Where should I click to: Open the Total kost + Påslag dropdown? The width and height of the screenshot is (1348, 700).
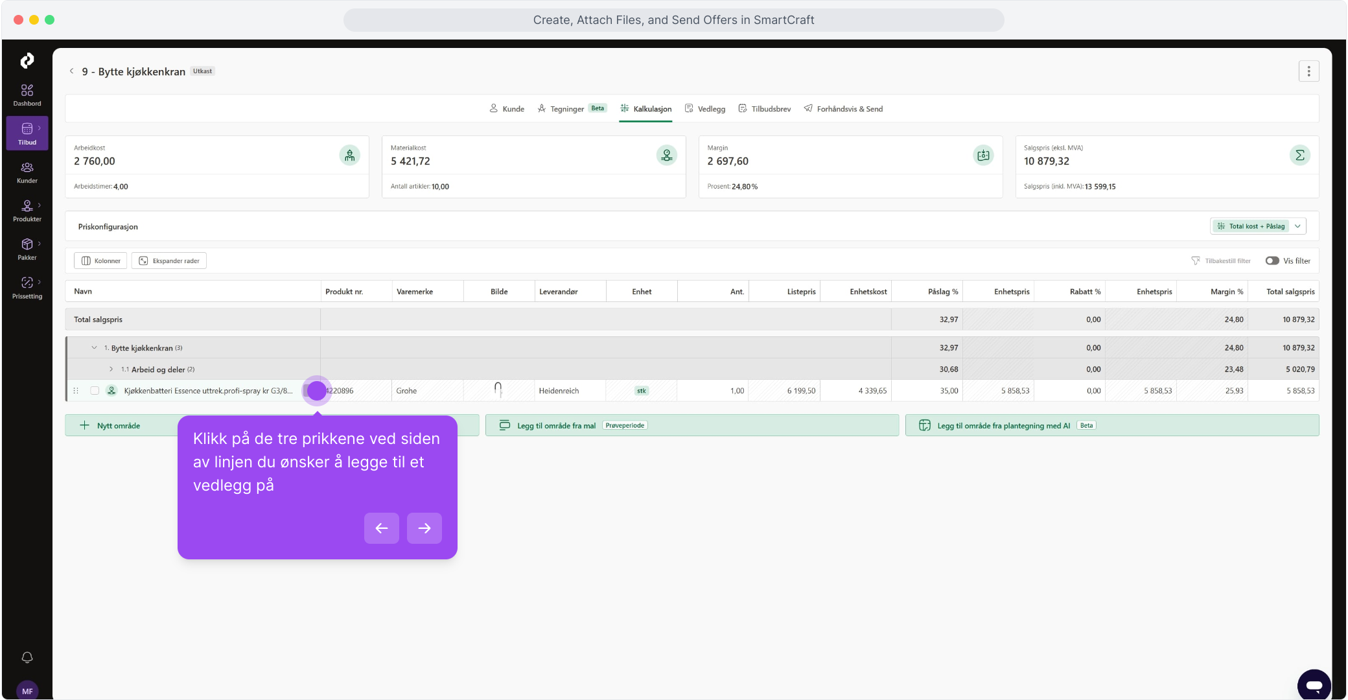[x=1258, y=226]
